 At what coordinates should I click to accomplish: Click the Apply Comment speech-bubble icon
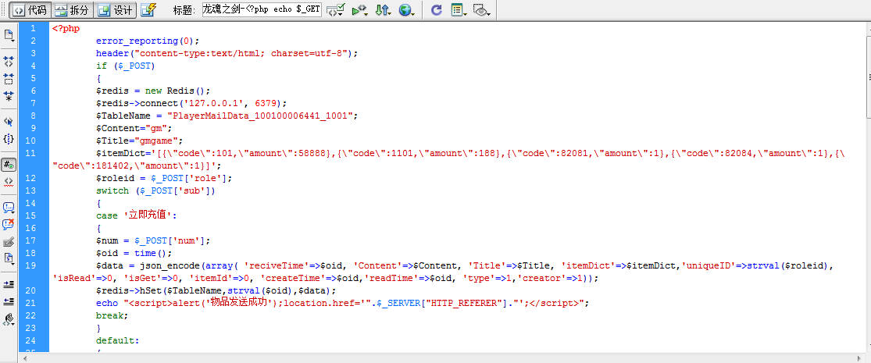coord(9,208)
